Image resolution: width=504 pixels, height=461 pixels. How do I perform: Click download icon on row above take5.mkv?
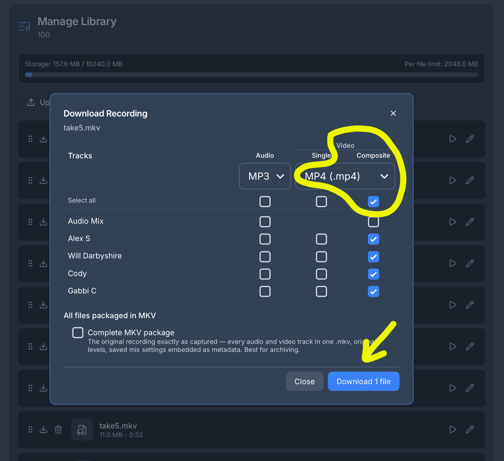pos(43,388)
